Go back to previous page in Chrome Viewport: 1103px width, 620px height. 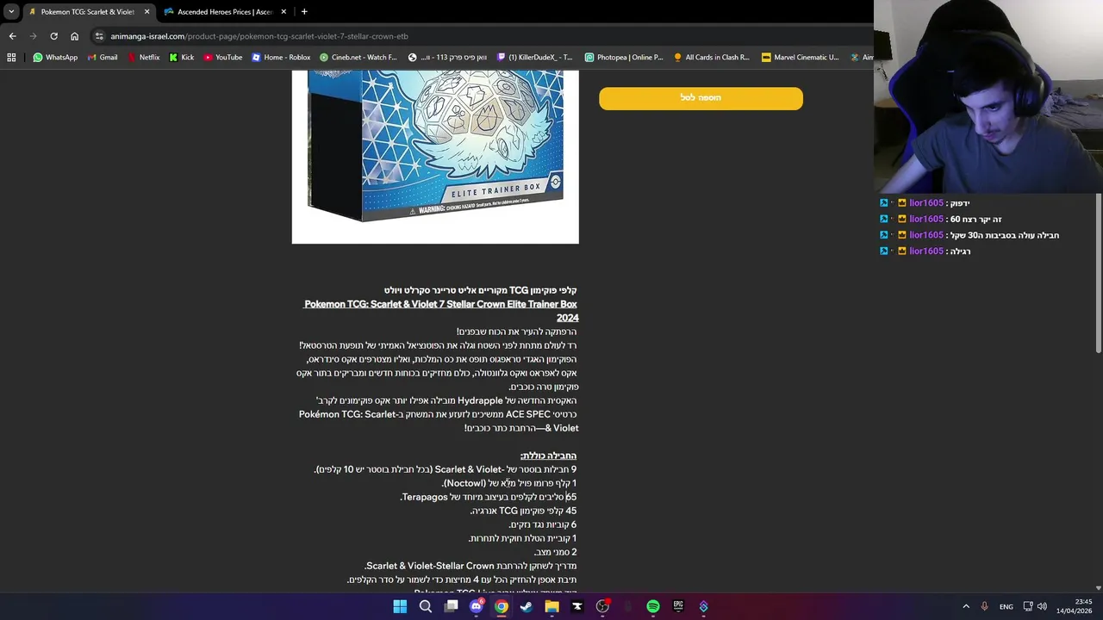12,36
